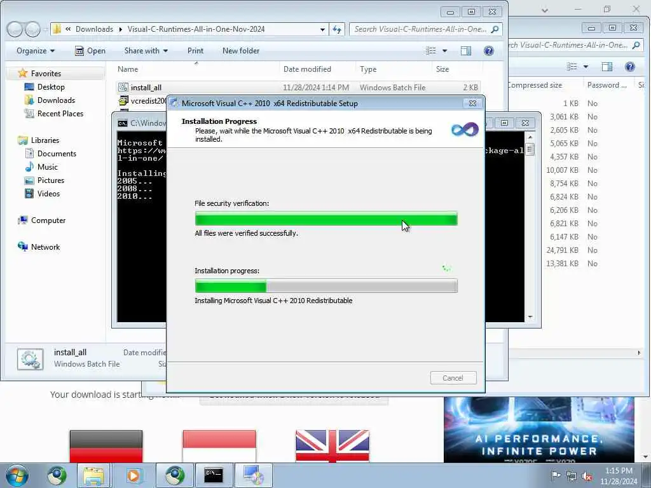
Task: Click the File security verification progress bar
Action: (x=326, y=219)
